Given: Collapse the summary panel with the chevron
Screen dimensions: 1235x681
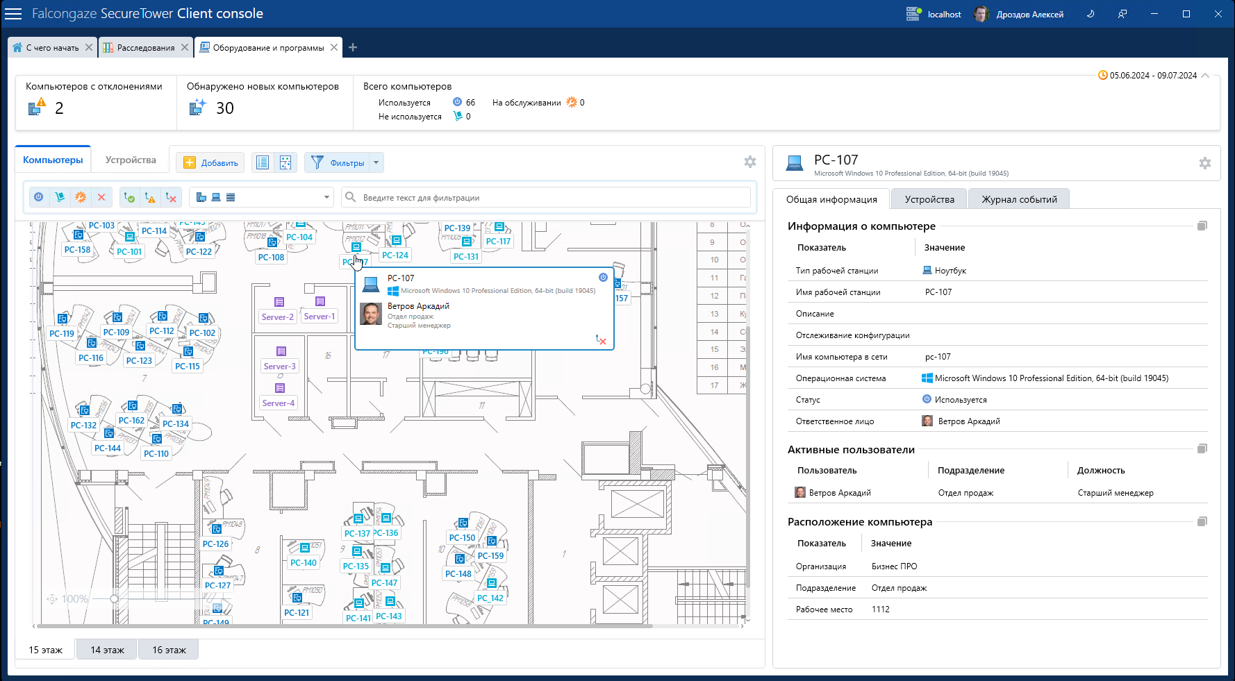Looking at the screenshot, I should click(x=1205, y=76).
